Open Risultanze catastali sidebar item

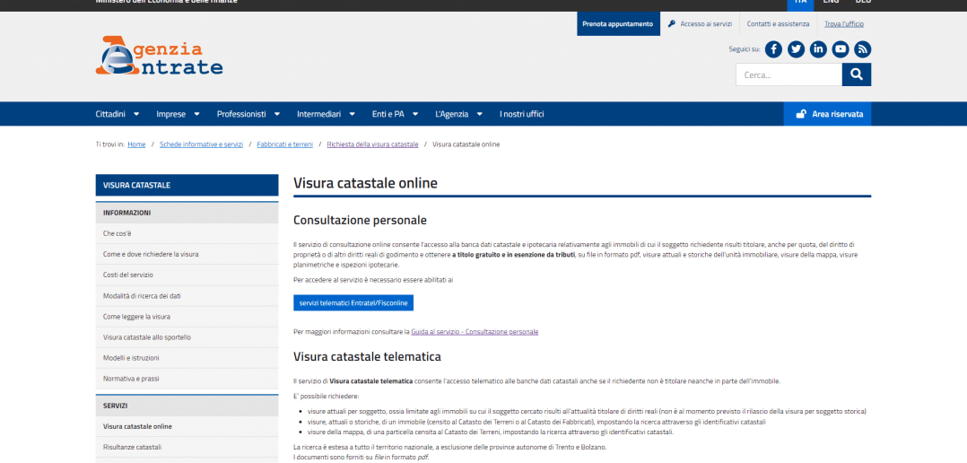click(x=187, y=447)
